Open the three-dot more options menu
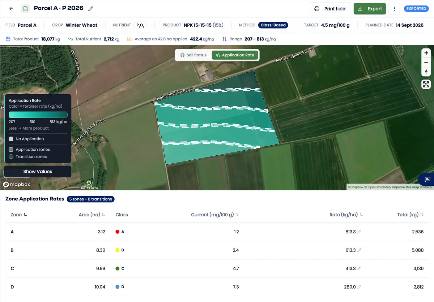This screenshot has width=434, height=302. coord(394,9)
